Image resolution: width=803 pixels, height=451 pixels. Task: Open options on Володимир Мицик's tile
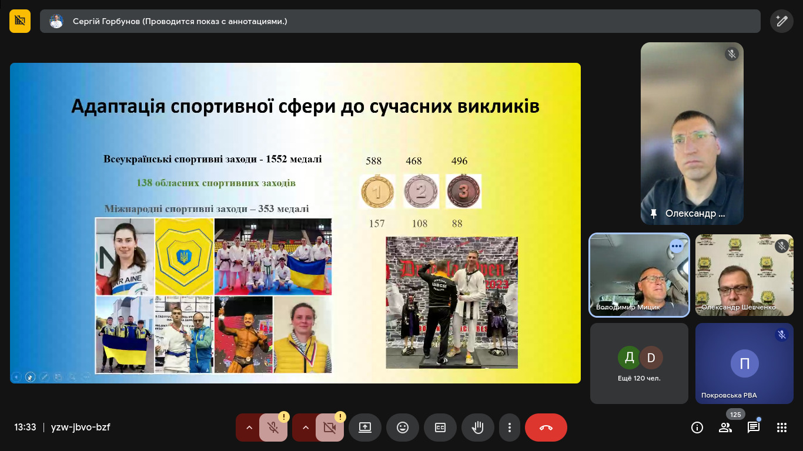(x=677, y=246)
